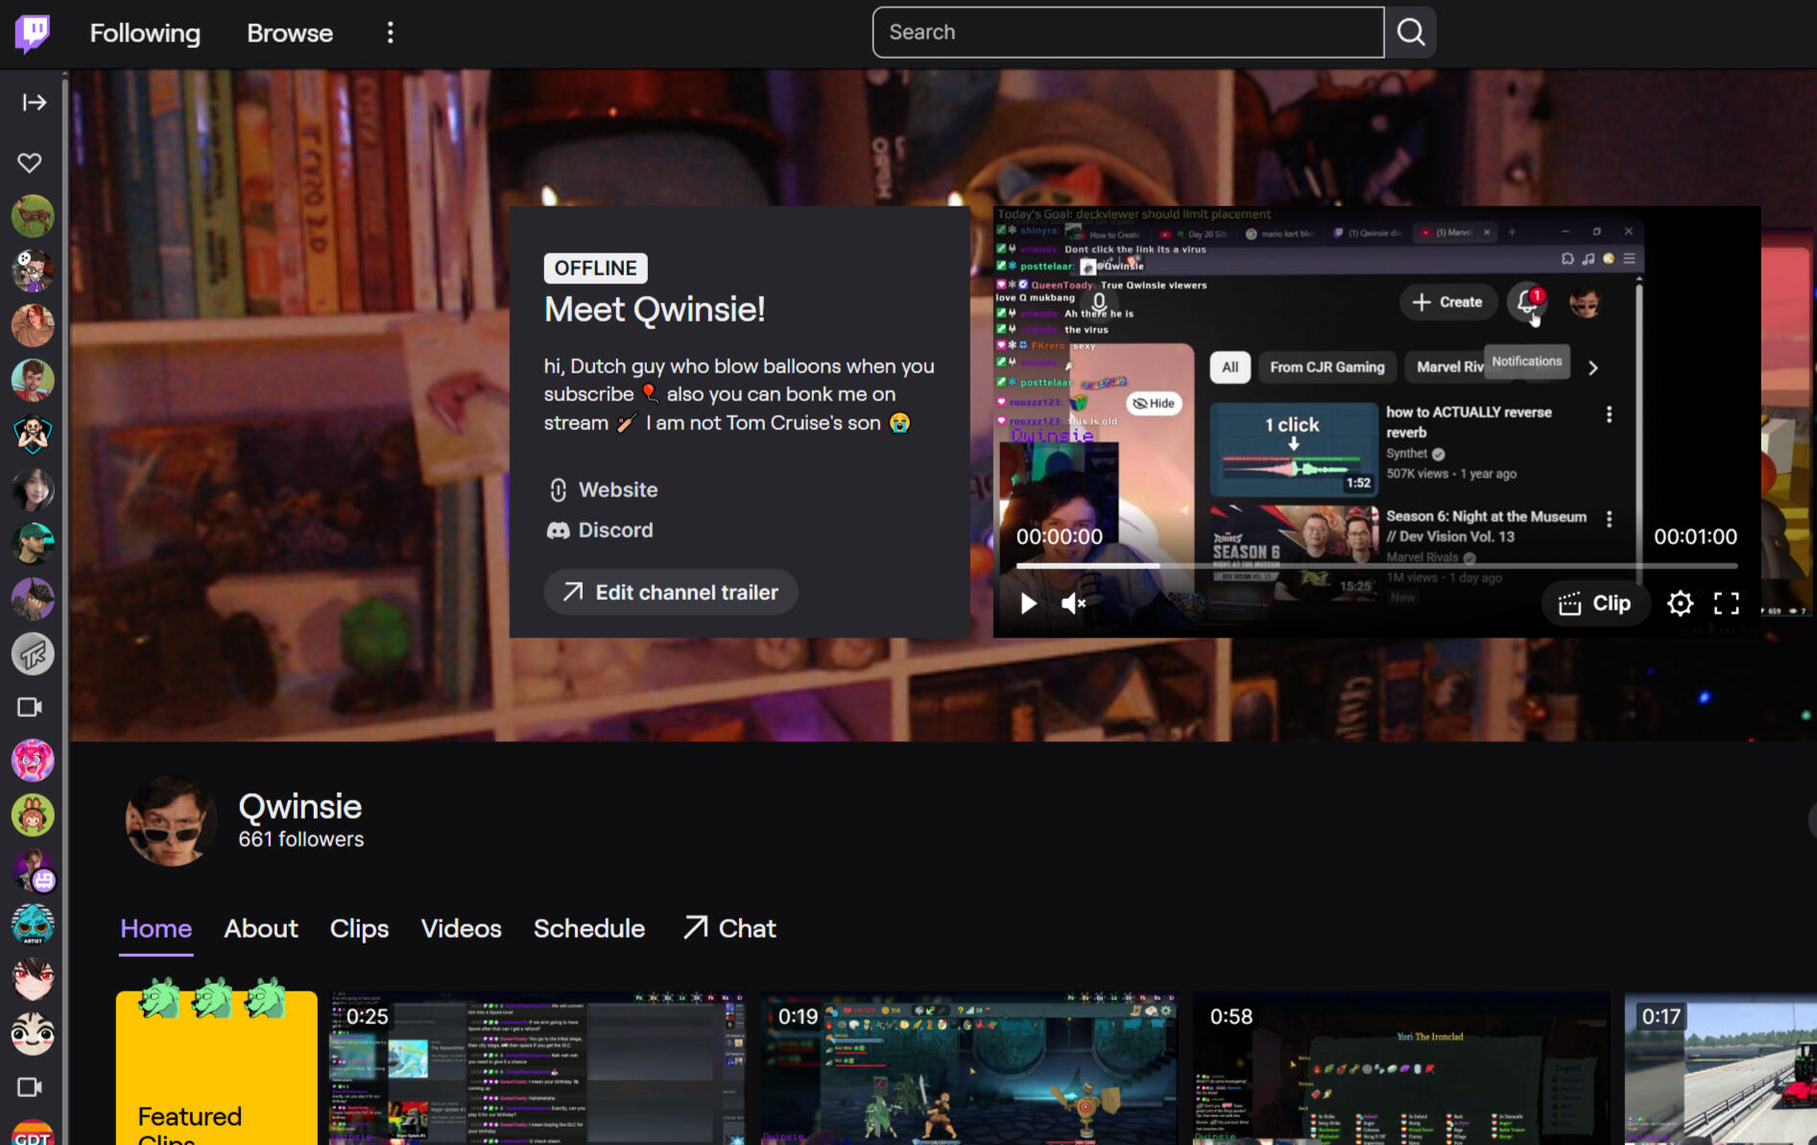Open the 0:19 clip thumbnail
This screenshot has height=1145, width=1817.
(x=969, y=1067)
